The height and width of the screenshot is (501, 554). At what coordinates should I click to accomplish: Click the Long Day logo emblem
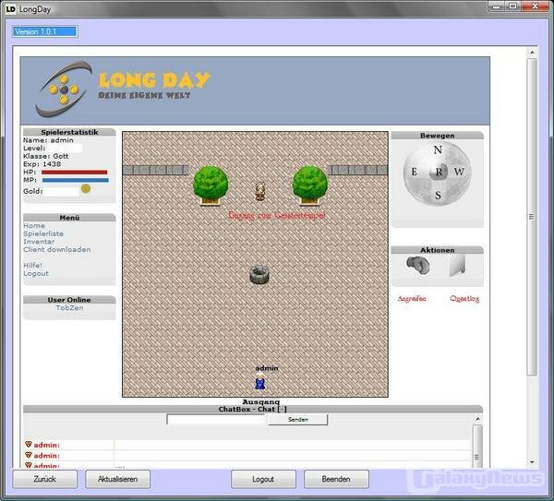pyautogui.click(x=63, y=89)
